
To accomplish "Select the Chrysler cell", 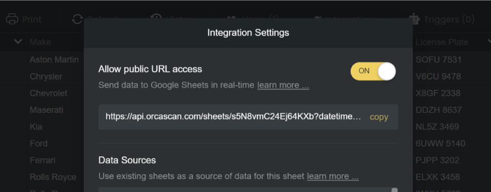I will pos(46,77).
